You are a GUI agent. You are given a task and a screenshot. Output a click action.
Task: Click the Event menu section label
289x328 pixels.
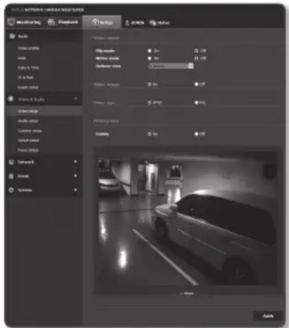23,176
